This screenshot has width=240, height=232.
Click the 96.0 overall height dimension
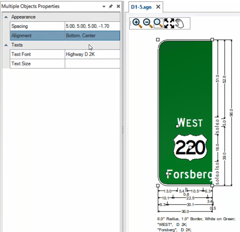(231, 113)
